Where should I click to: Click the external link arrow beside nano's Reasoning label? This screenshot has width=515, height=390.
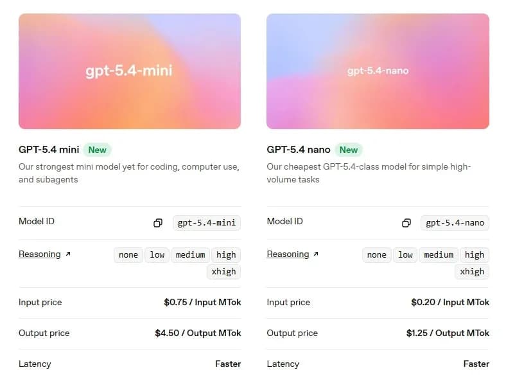click(315, 254)
